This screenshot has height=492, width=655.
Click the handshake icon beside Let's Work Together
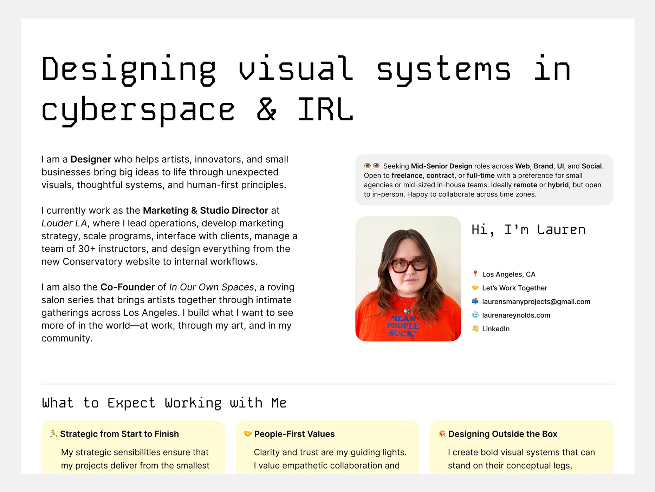(475, 288)
